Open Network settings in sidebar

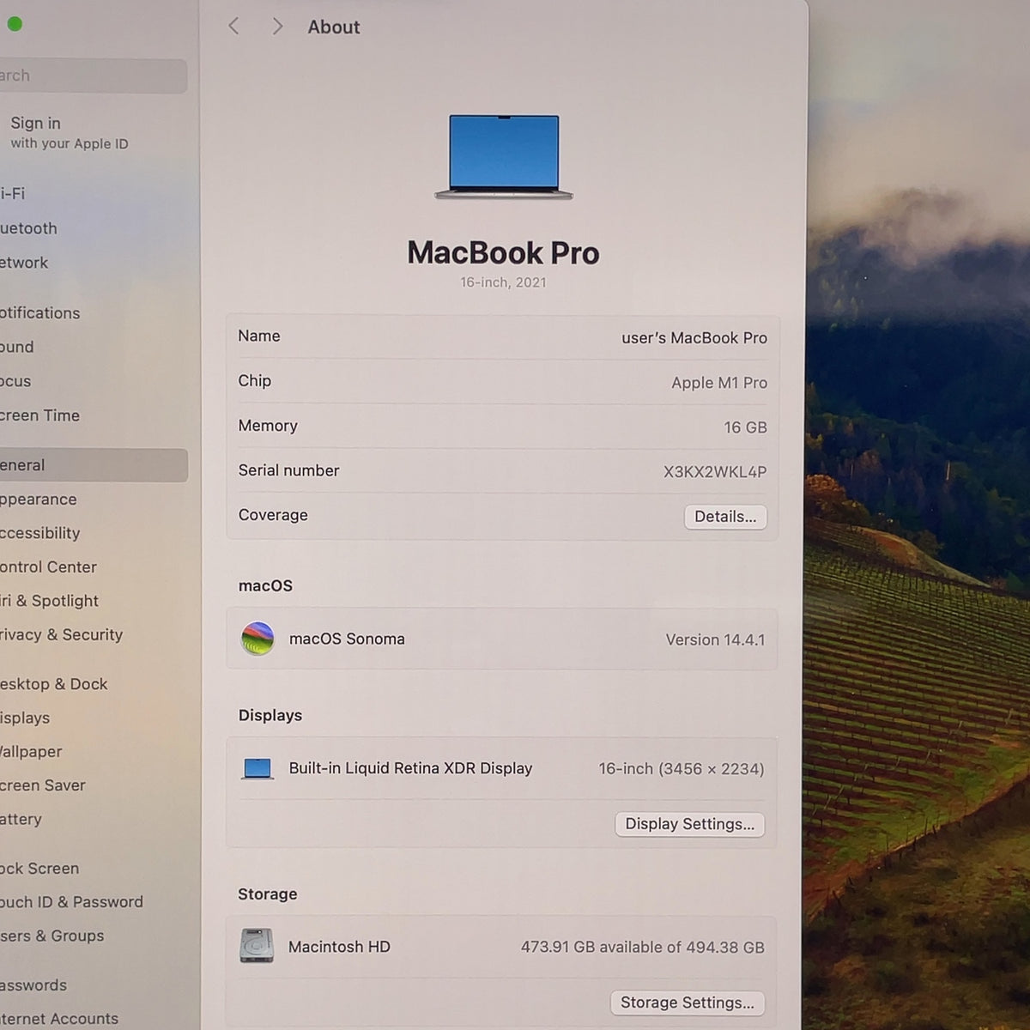coord(93,263)
